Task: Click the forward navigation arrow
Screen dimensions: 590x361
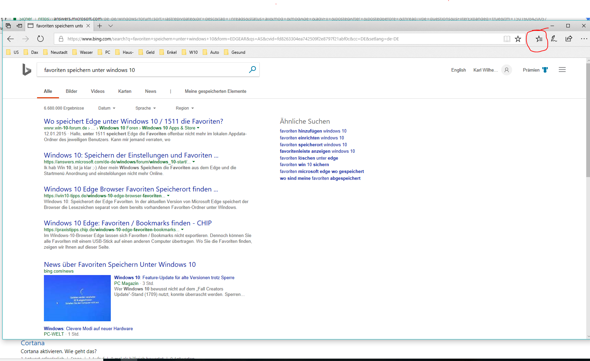Action: 26,39
